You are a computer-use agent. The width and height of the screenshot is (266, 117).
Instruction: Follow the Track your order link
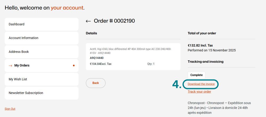pyautogui.click(x=199, y=92)
